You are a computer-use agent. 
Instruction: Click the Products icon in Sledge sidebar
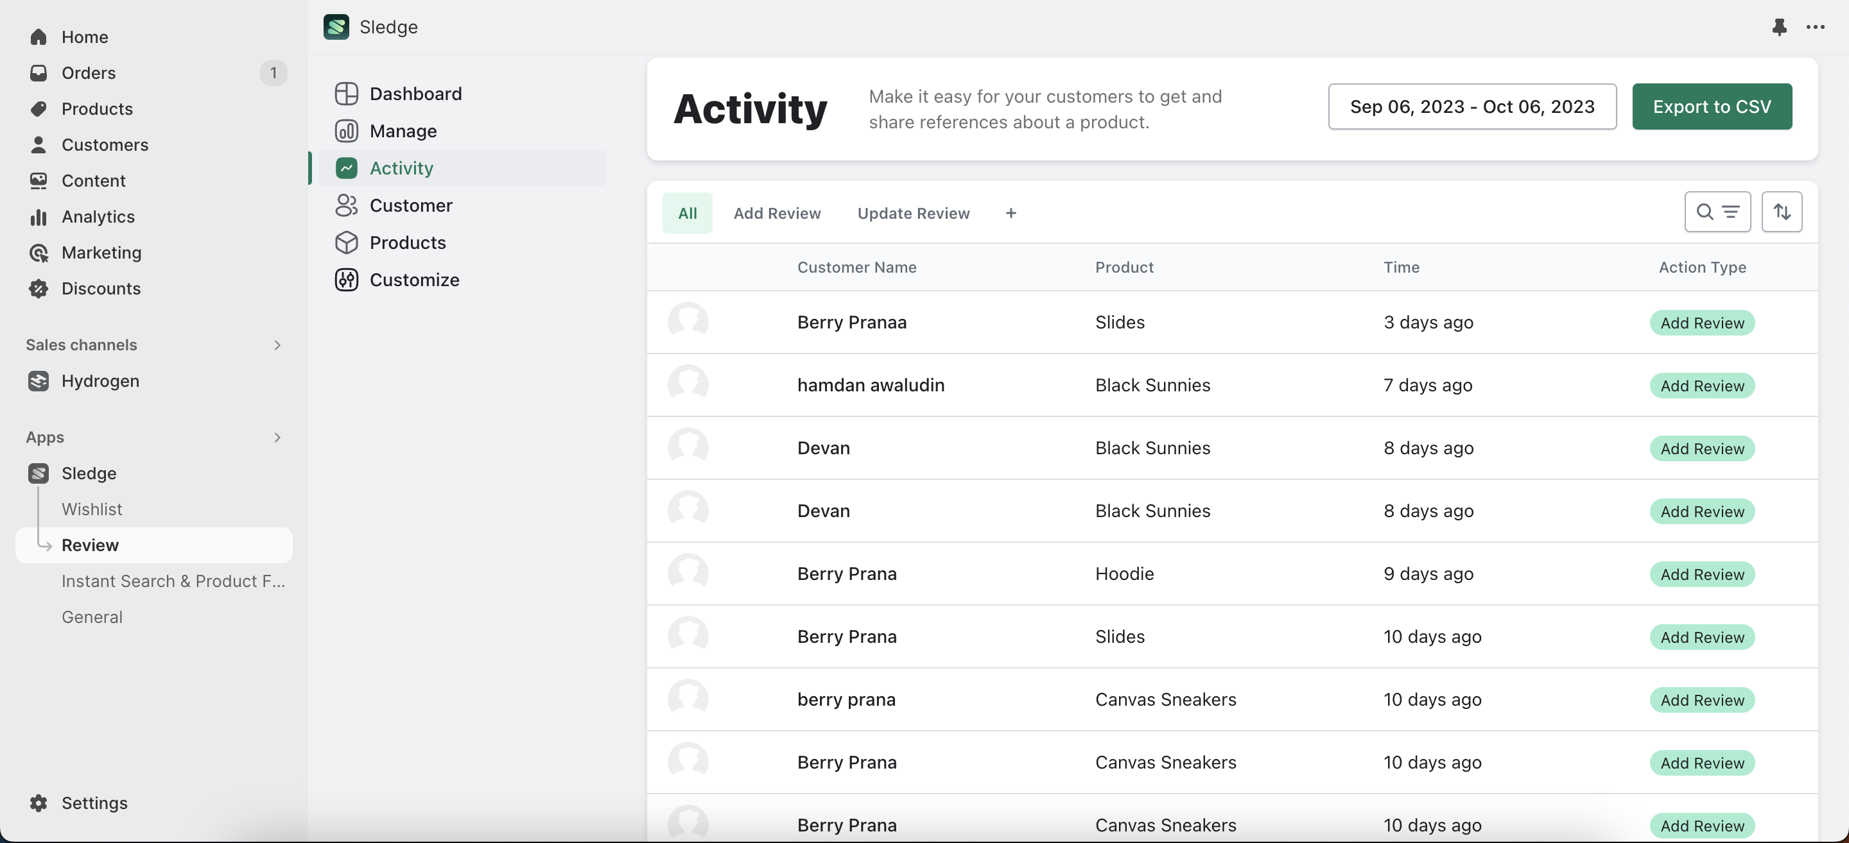pyautogui.click(x=345, y=243)
